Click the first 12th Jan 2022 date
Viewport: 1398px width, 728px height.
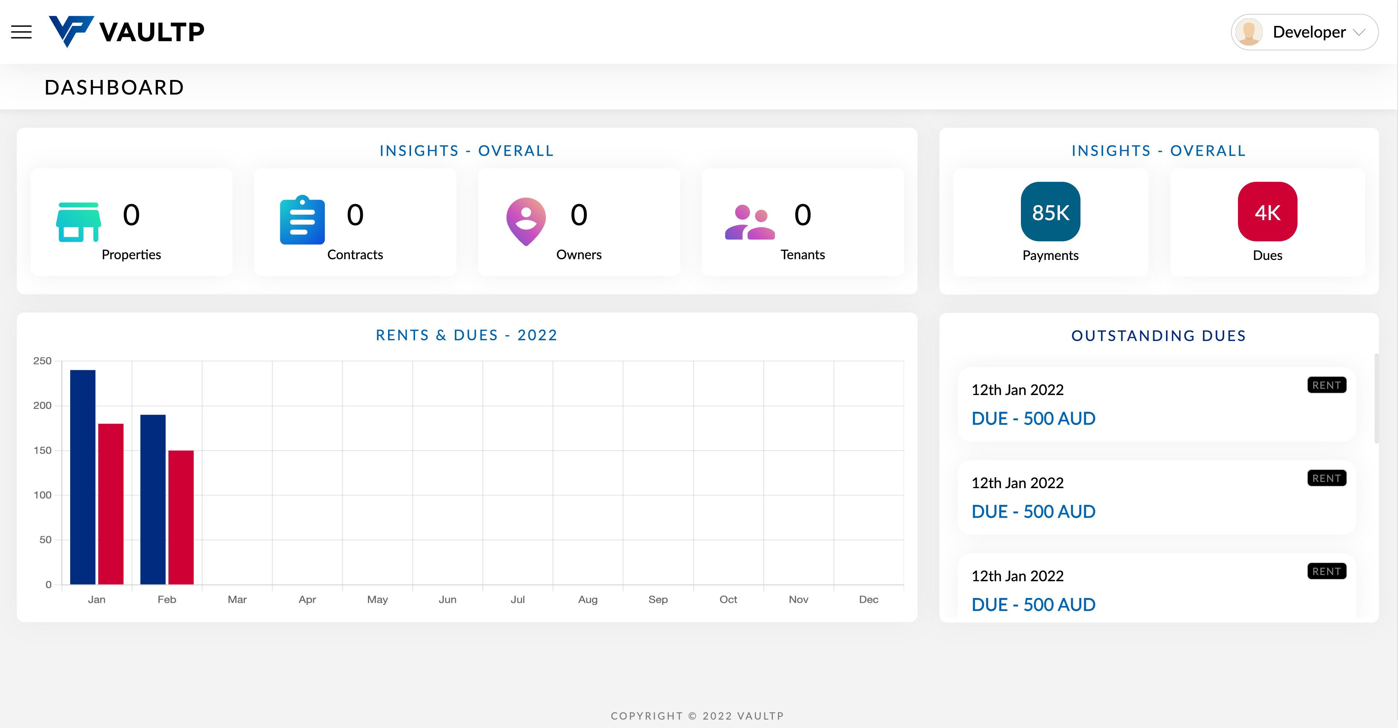coord(1017,390)
